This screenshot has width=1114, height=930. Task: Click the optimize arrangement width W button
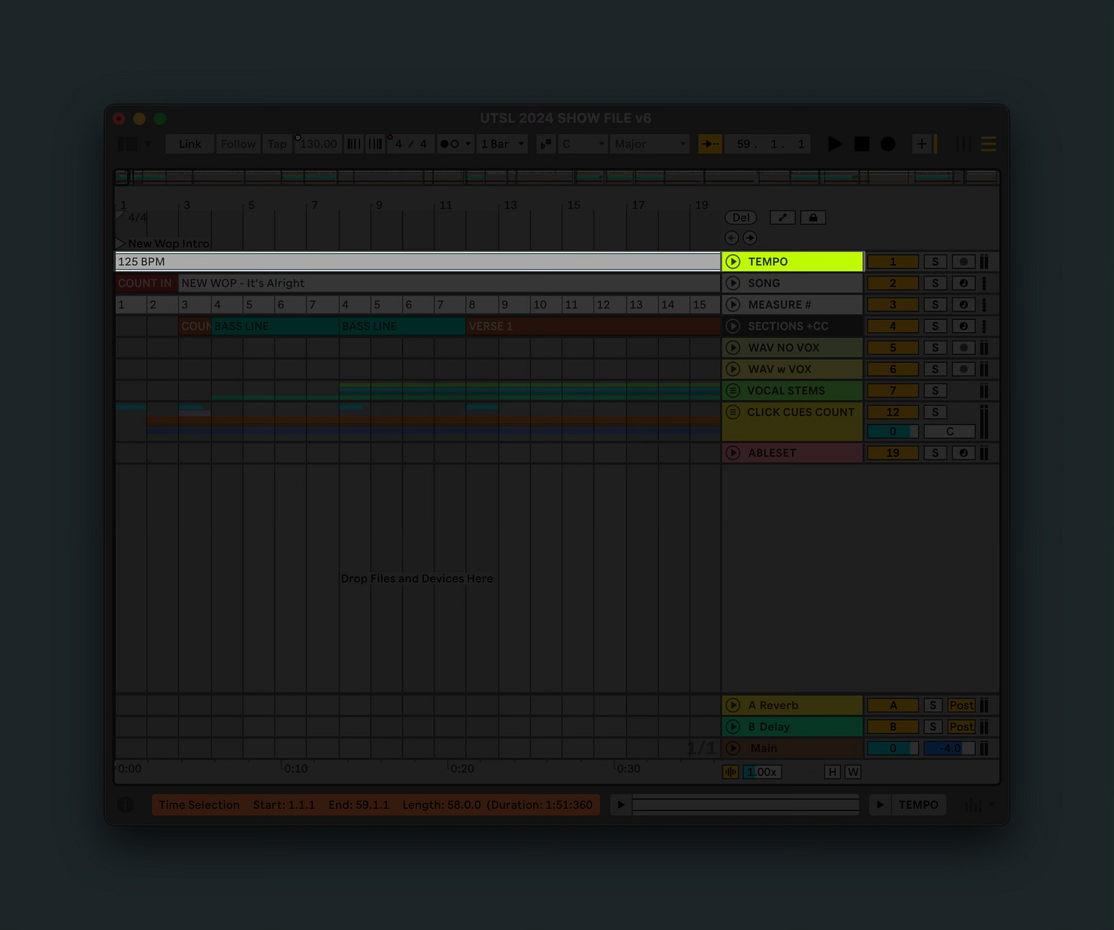tap(853, 772)
